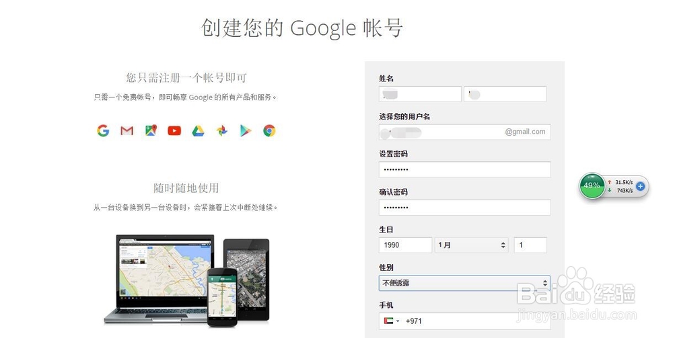Viewport: 673px width, 338px height.
Task: Click the 您只需注册一个帐号即可 heading
Action: click(x=186, y=78)
